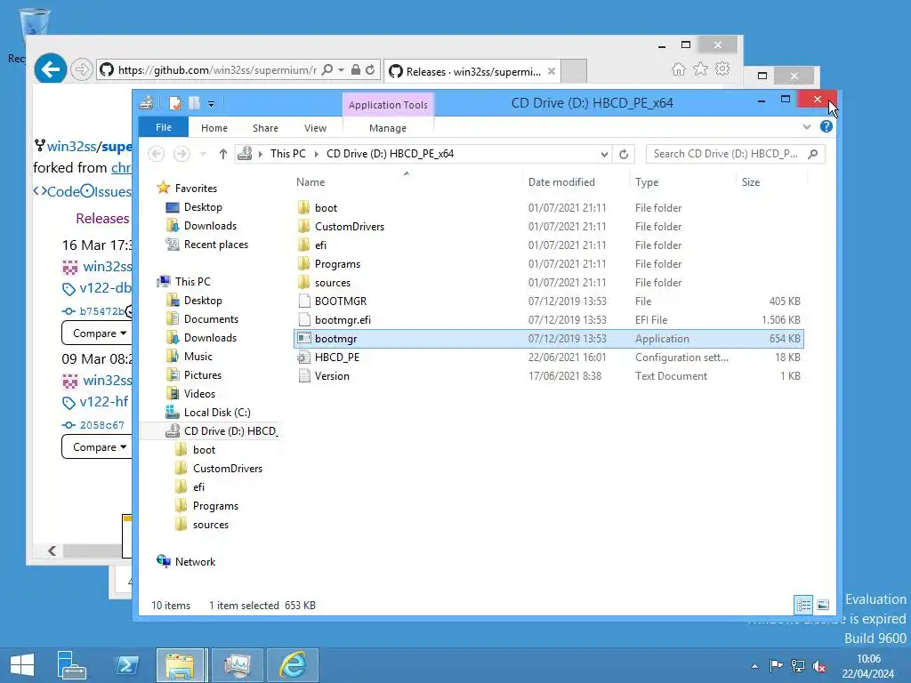Image resolution: width=911 pixels, height=683 pixels.
Task: Click This PC in the address breadcrumb
Action: (x=287, y=154)
